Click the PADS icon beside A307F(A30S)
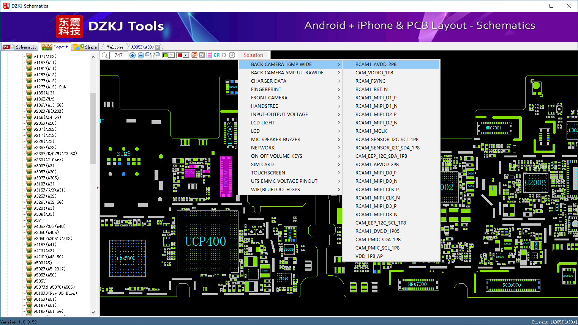Image resolution: width=578 pixels, height=325 pixels. point(29,178)
